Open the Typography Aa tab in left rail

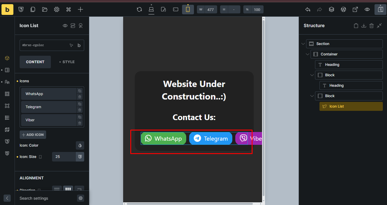click(7, 82)
